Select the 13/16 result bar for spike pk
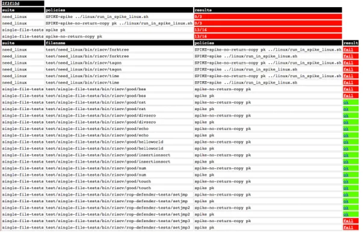Viewport: 364px width, 233px height. tap(268, 30)
